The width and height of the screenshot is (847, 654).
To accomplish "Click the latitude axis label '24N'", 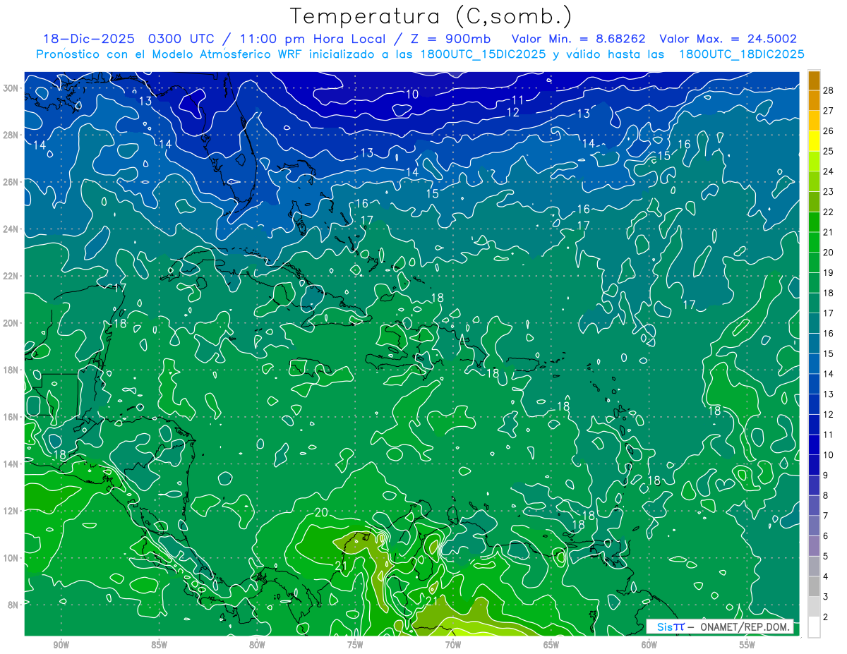I will (11, 229).
